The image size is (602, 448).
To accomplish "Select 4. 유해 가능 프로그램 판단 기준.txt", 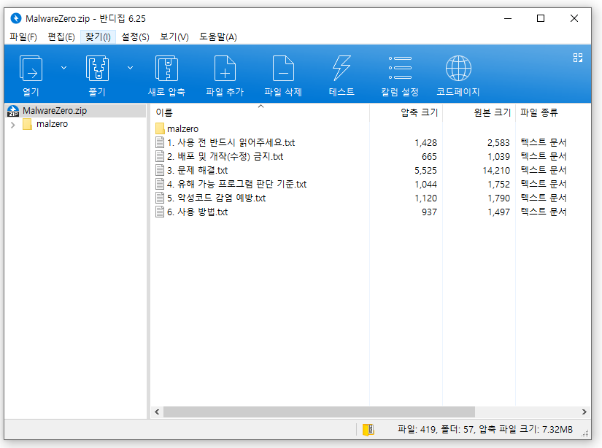I will 237,185.
